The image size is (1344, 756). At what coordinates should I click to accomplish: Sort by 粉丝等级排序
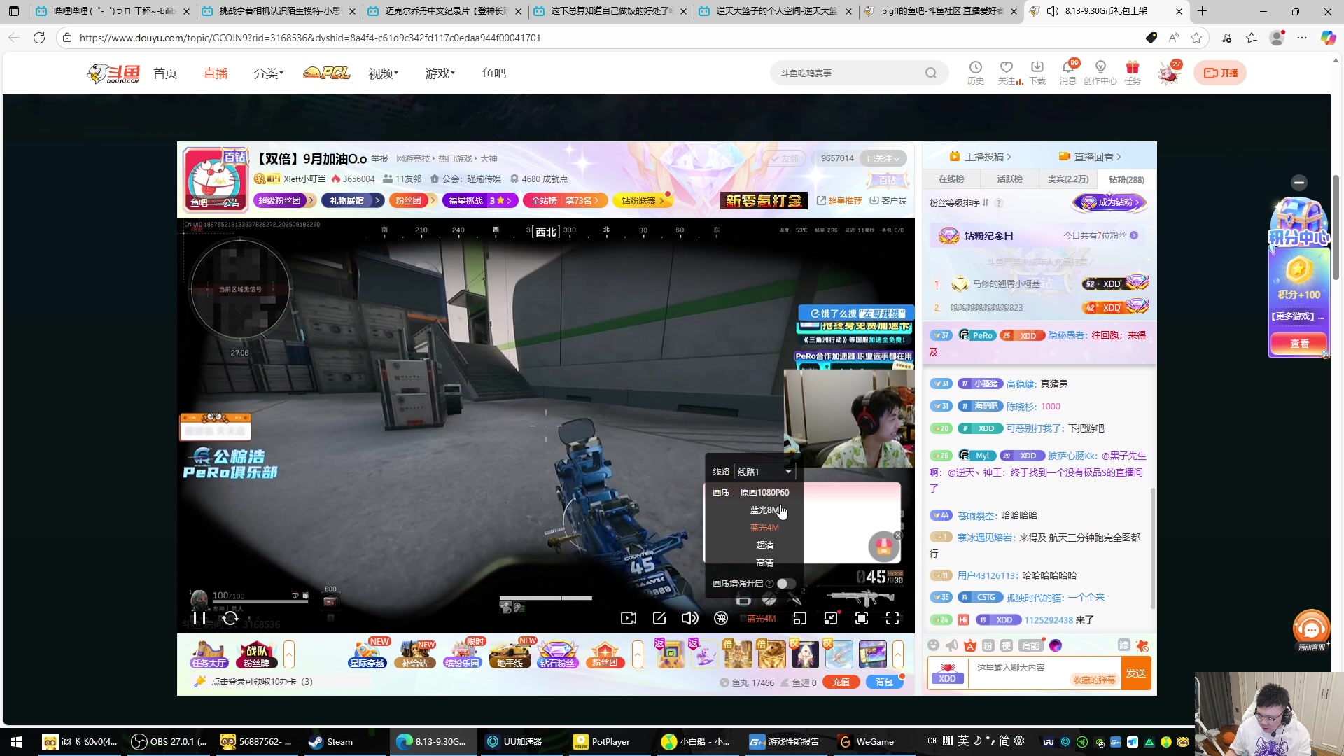[x=960, y=203]
